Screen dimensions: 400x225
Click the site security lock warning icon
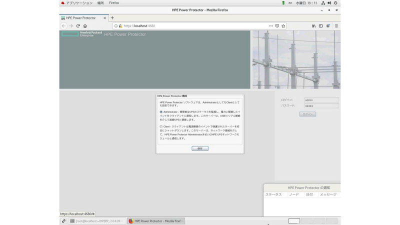point(120,26)
